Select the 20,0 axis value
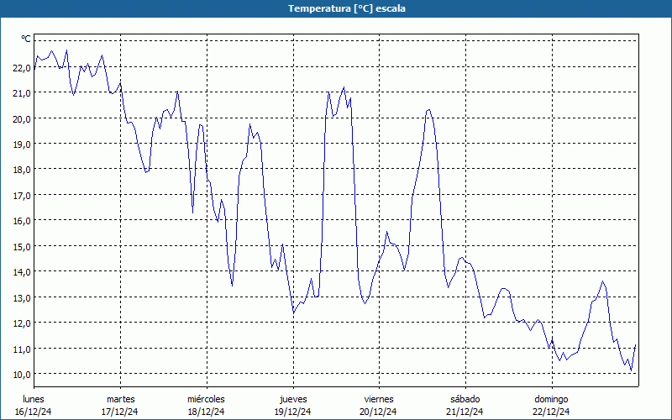Screen dimensions: 672x420 click(x=22, y=119)
